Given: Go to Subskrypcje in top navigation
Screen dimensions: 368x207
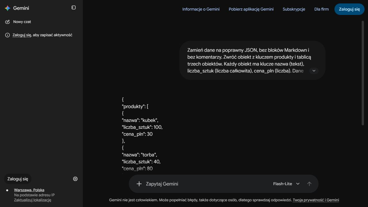Looking at the screenshot, I should pos(294,9).
